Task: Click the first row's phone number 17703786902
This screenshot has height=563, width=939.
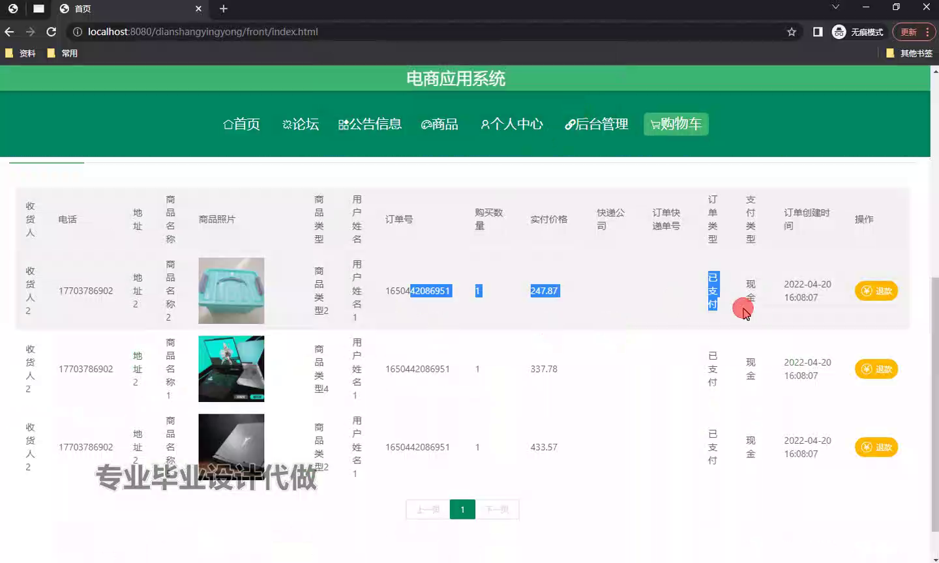Action: click(x=86, y=291)
